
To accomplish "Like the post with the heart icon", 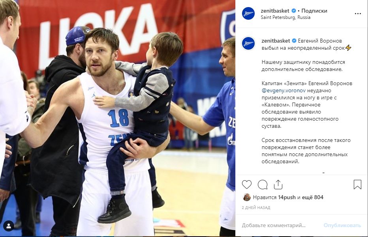I will click(x=246, y=185).
